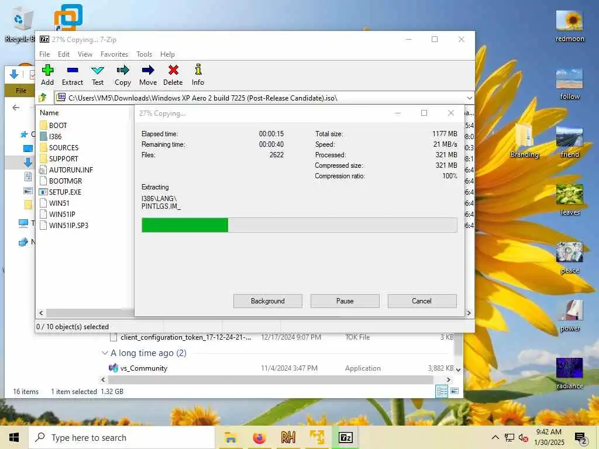Select the AUTORUN.INF file
This screenshot has height=449, width=599.
[x=66, y=170]
